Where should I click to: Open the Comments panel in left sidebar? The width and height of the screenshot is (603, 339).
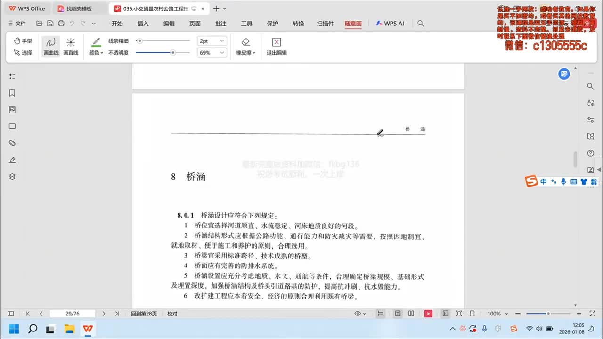(12, 127)
